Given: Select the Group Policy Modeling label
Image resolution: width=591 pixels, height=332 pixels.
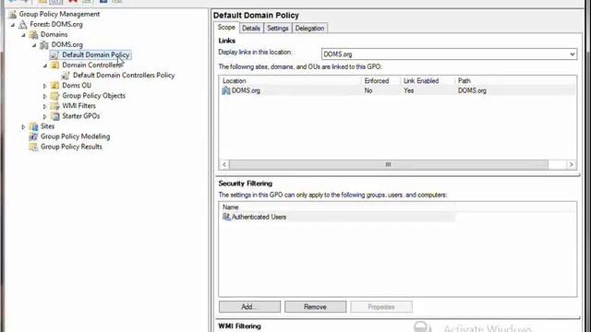Looking at the screenshot, I should click(x=76, y=136).
